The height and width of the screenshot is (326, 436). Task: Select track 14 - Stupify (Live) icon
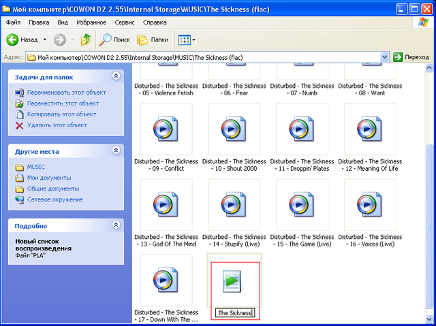234,205
